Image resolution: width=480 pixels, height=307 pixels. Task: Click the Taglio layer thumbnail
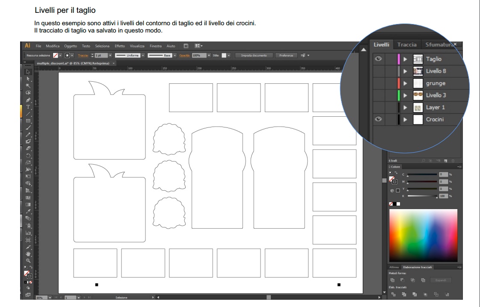[418, 59]
